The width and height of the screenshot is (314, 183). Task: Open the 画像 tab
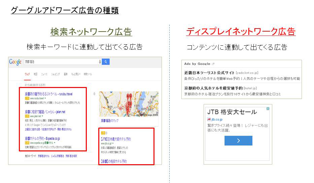pyautogui.click(x=66, y=74)
